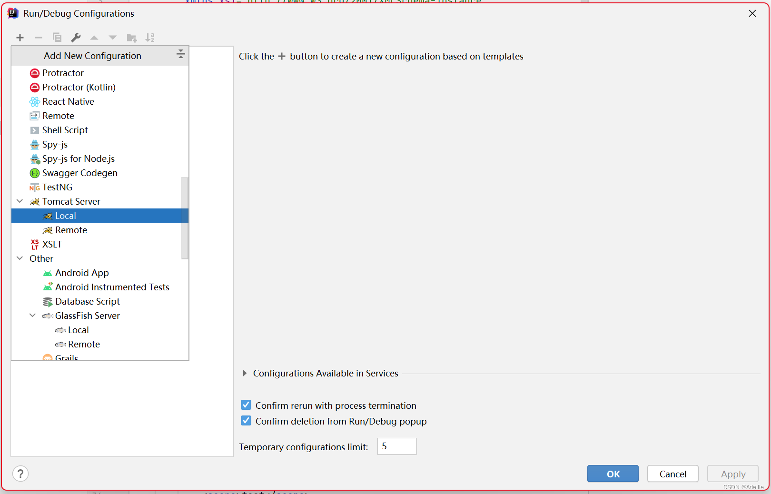This screenshot has width=771, height=494.
Task: Click the Add New Configuration header title
Action: click(x=93, y=56)
